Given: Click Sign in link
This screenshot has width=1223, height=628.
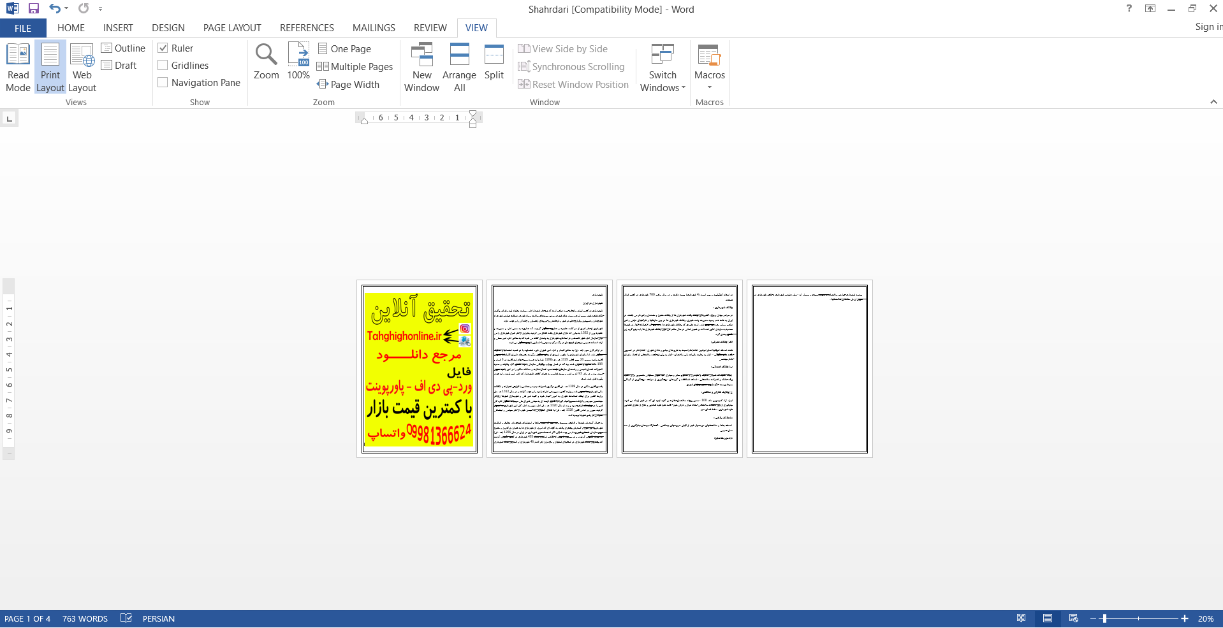Looking at the screenshot, I should point(1208,27).
